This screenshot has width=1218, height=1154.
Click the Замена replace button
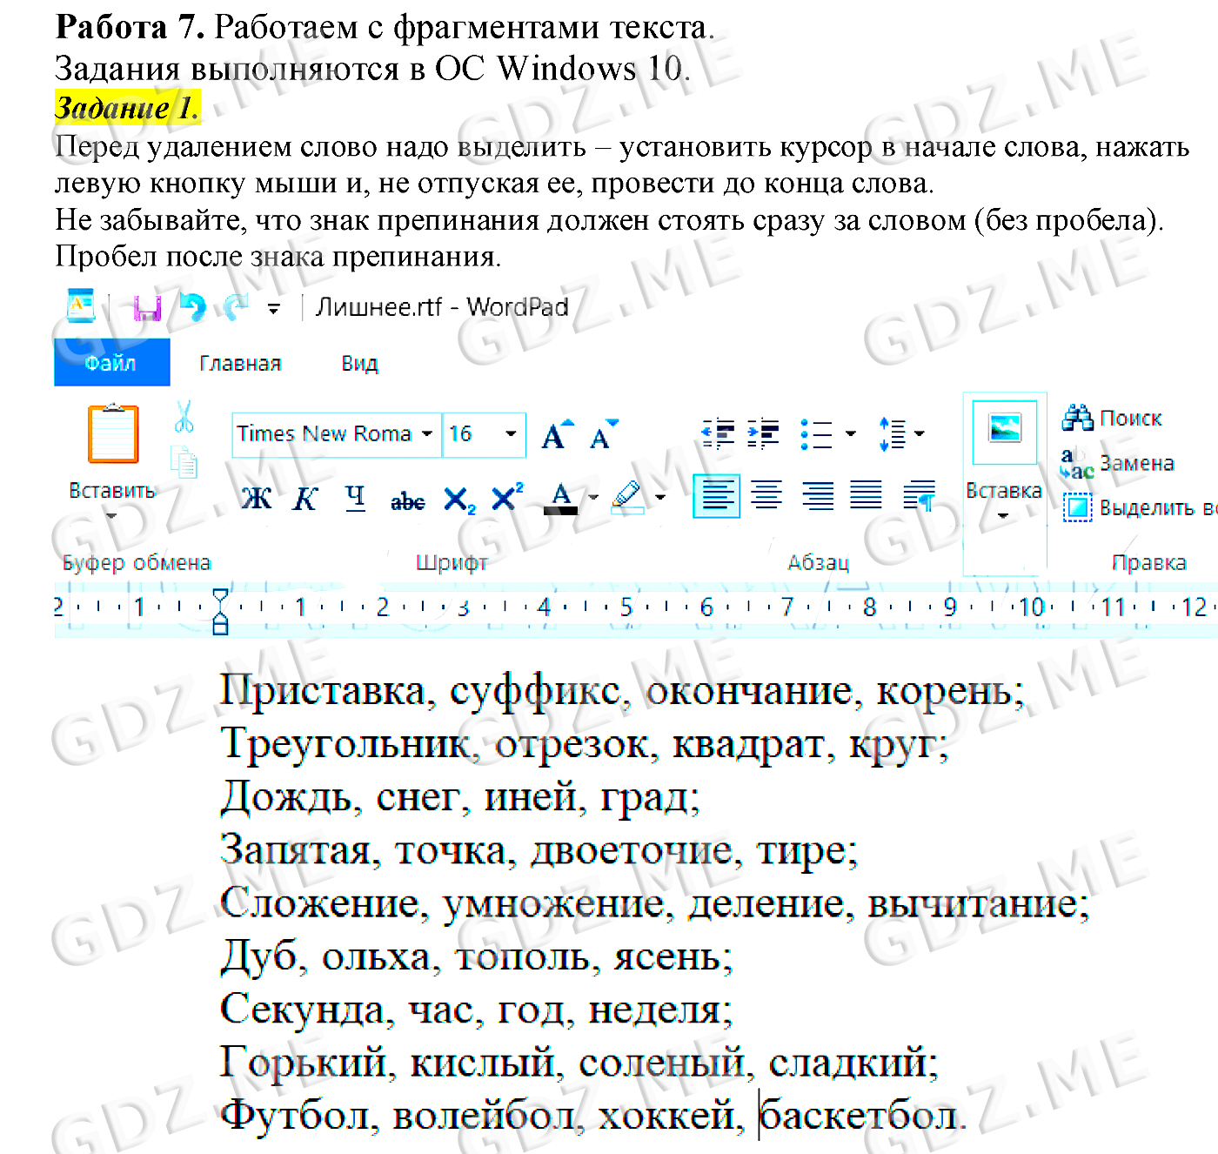(1117, 464)
